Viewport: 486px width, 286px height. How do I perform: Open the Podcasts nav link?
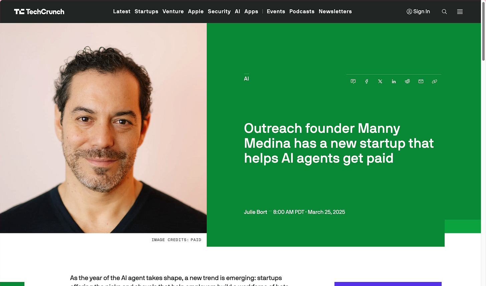(x=302, y=11)
